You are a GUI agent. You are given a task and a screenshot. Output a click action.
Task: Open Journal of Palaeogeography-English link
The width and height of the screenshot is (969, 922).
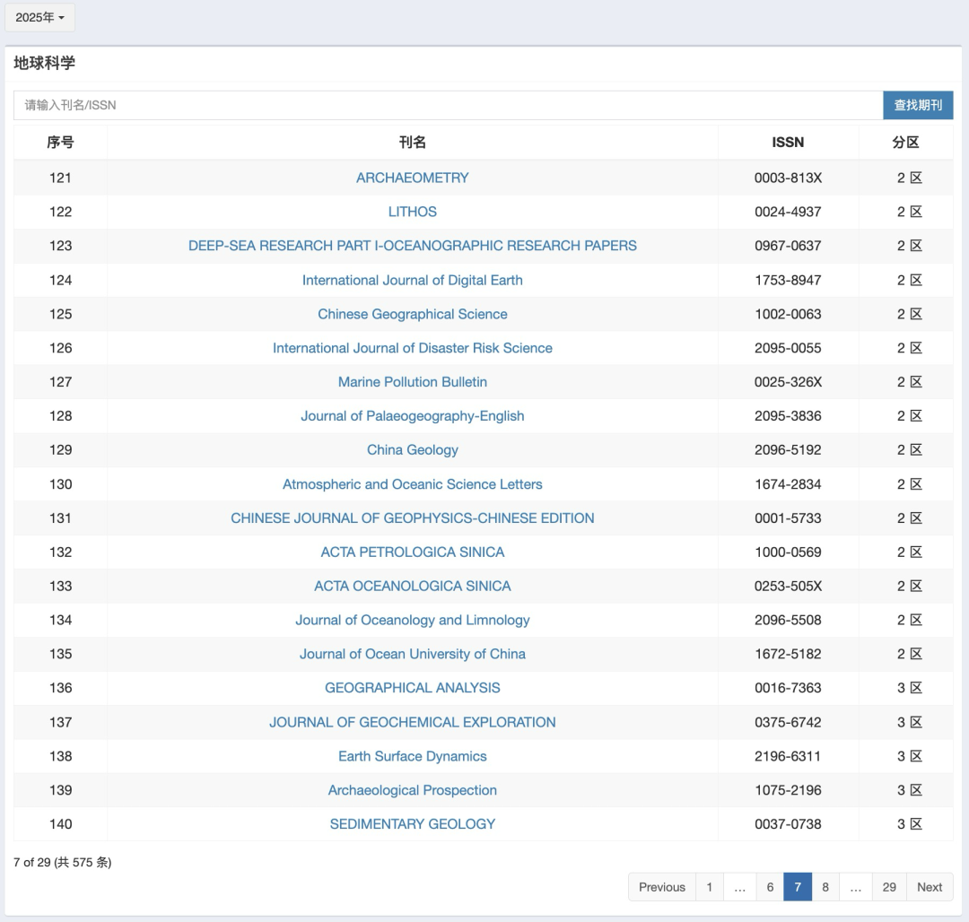412,416
